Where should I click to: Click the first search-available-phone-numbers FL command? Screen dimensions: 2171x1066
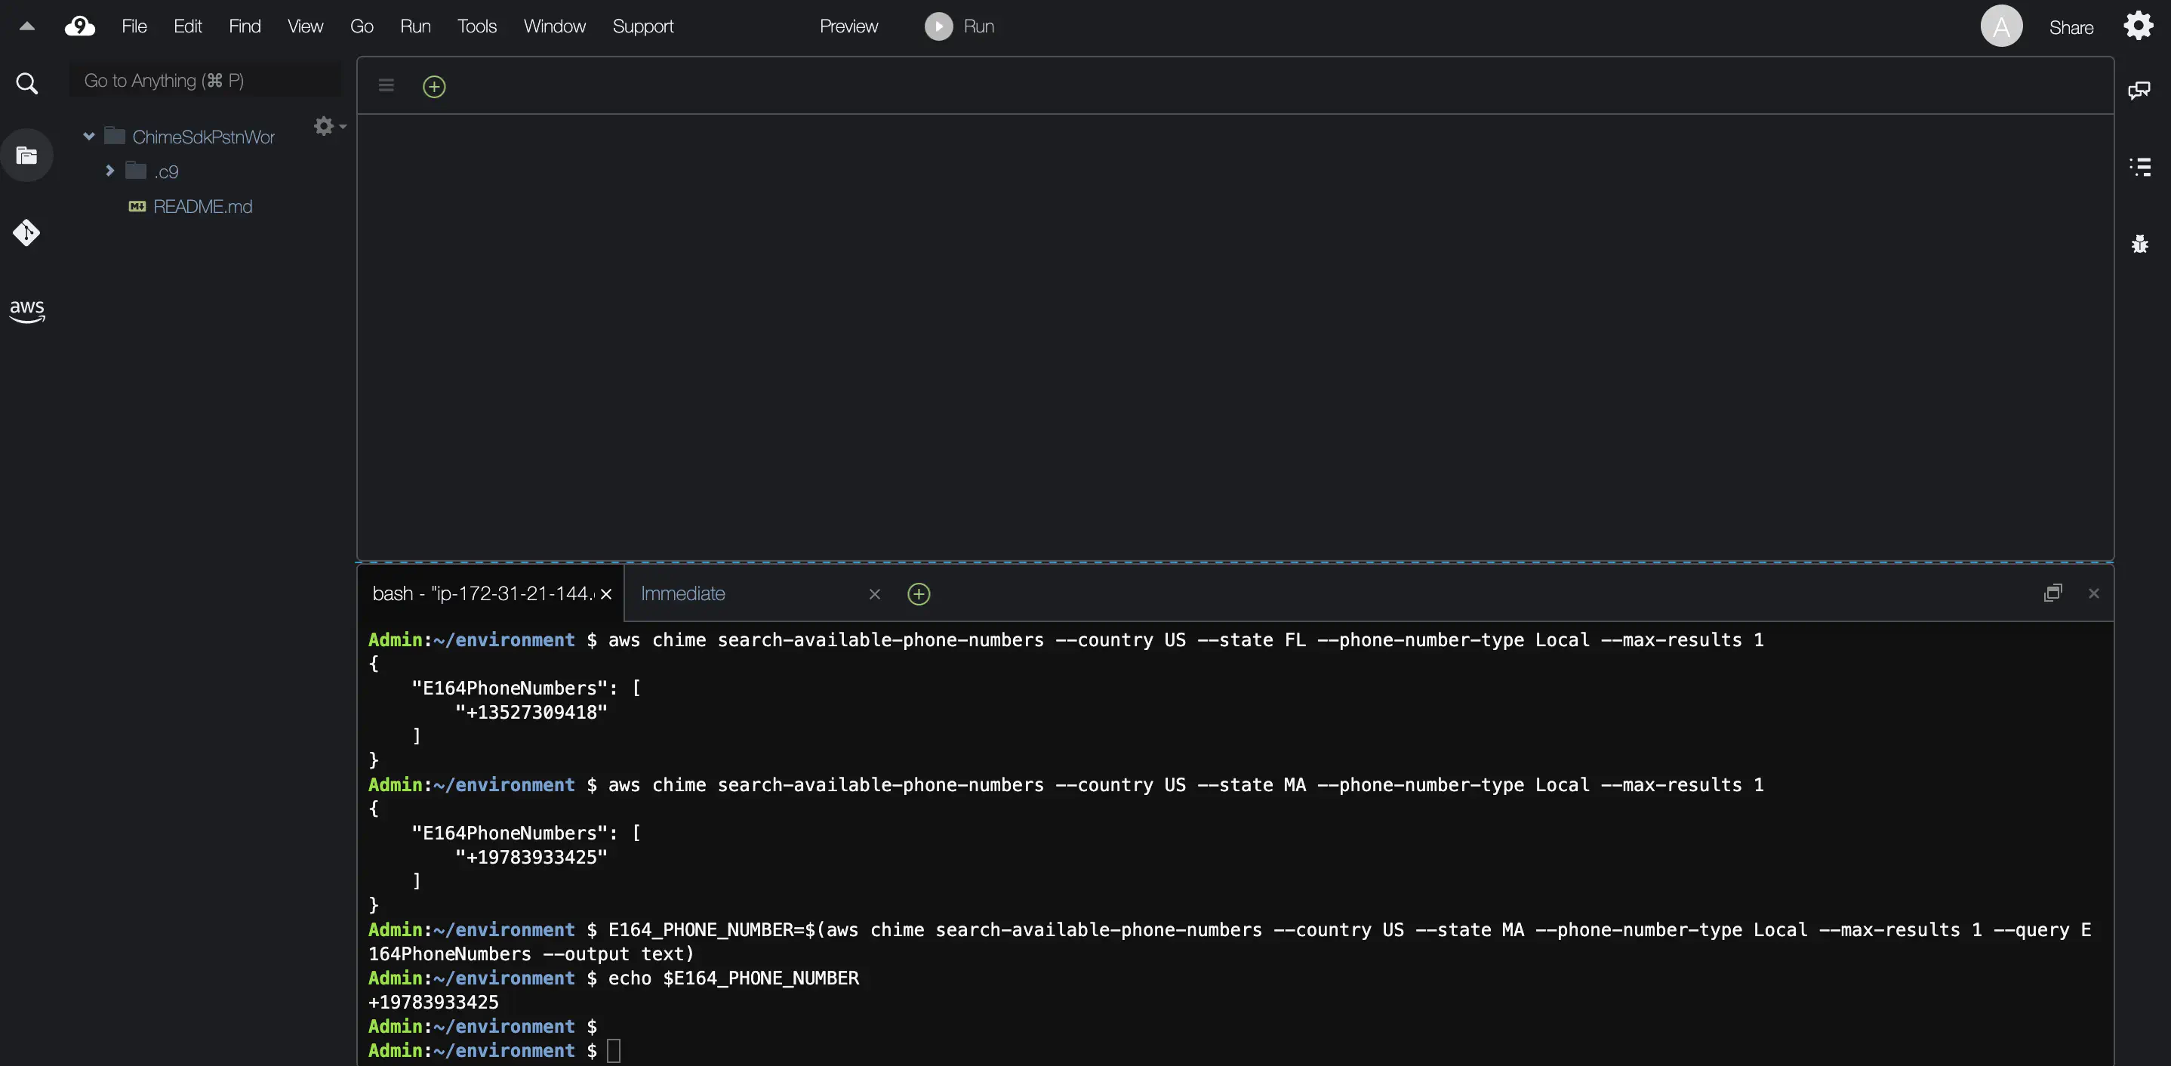click(1186, 639)
